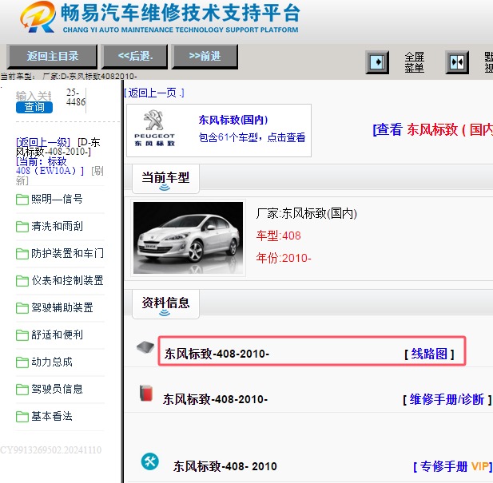This screenshot has height=483, width=493.
Task: Click the Peugeot 408 car thumbnail
Action: click(x=188, y=238)
